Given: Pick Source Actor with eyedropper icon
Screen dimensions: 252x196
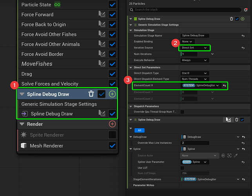Looking at the screenshot, I should click(236, 156).
